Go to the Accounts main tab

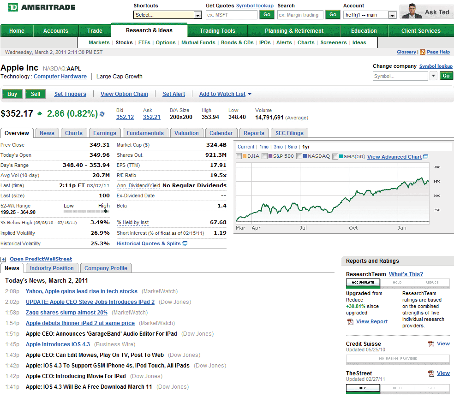click(56, 31)
